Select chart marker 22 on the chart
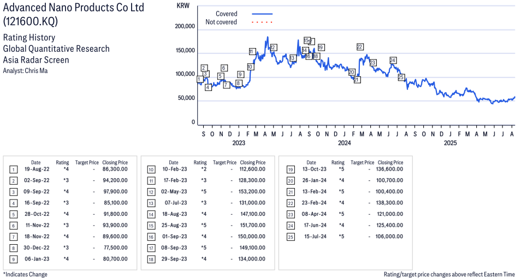Viewport: 521px width, 278px height. (x=359, y=47)
